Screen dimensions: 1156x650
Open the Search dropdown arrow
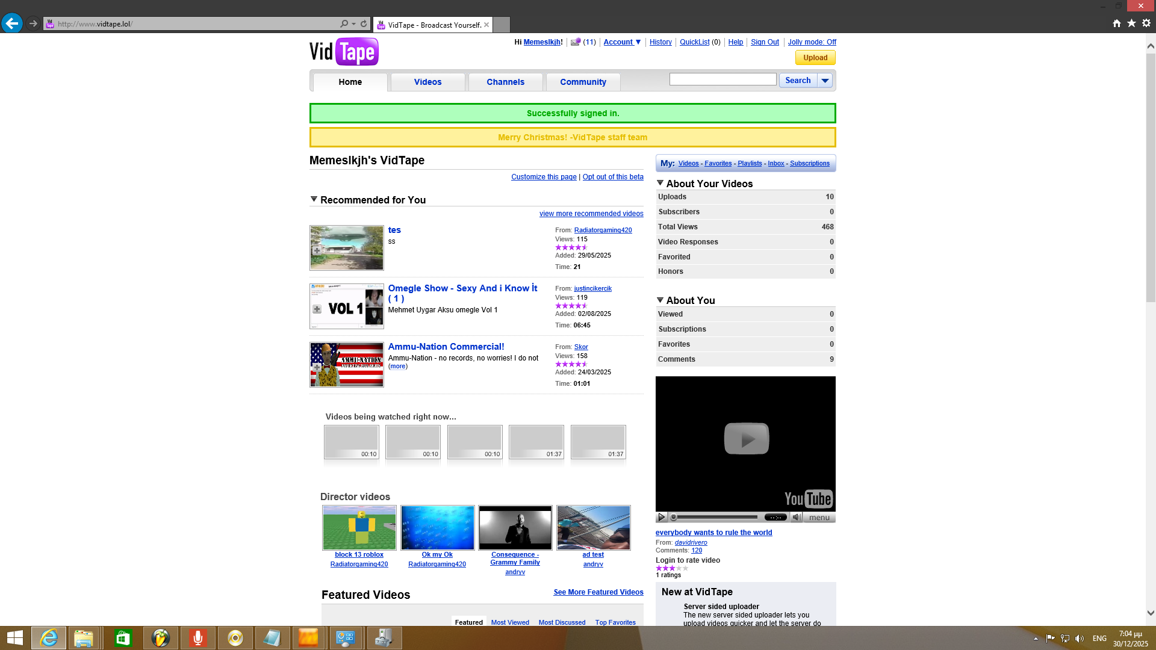pos(824,80)
